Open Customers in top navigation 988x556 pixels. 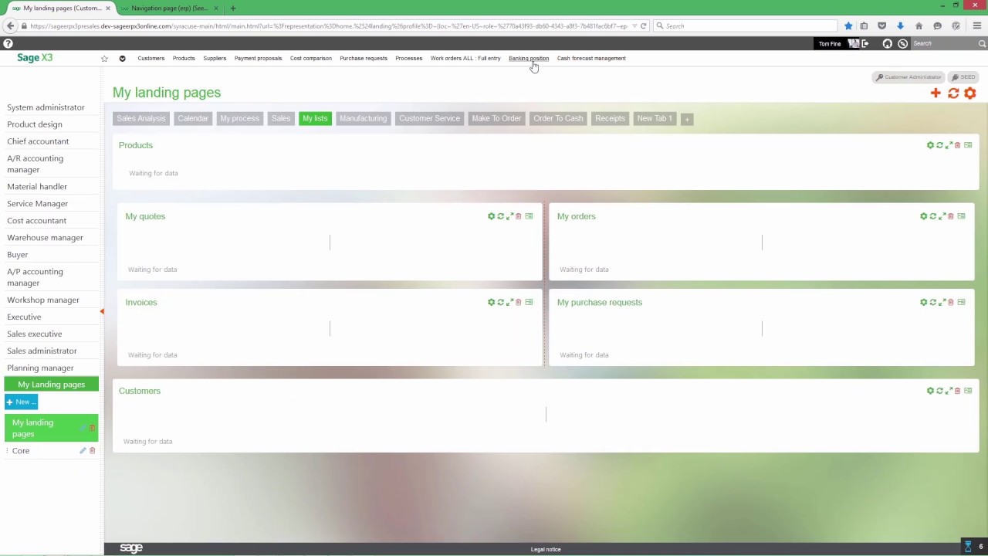click(151, 59)
